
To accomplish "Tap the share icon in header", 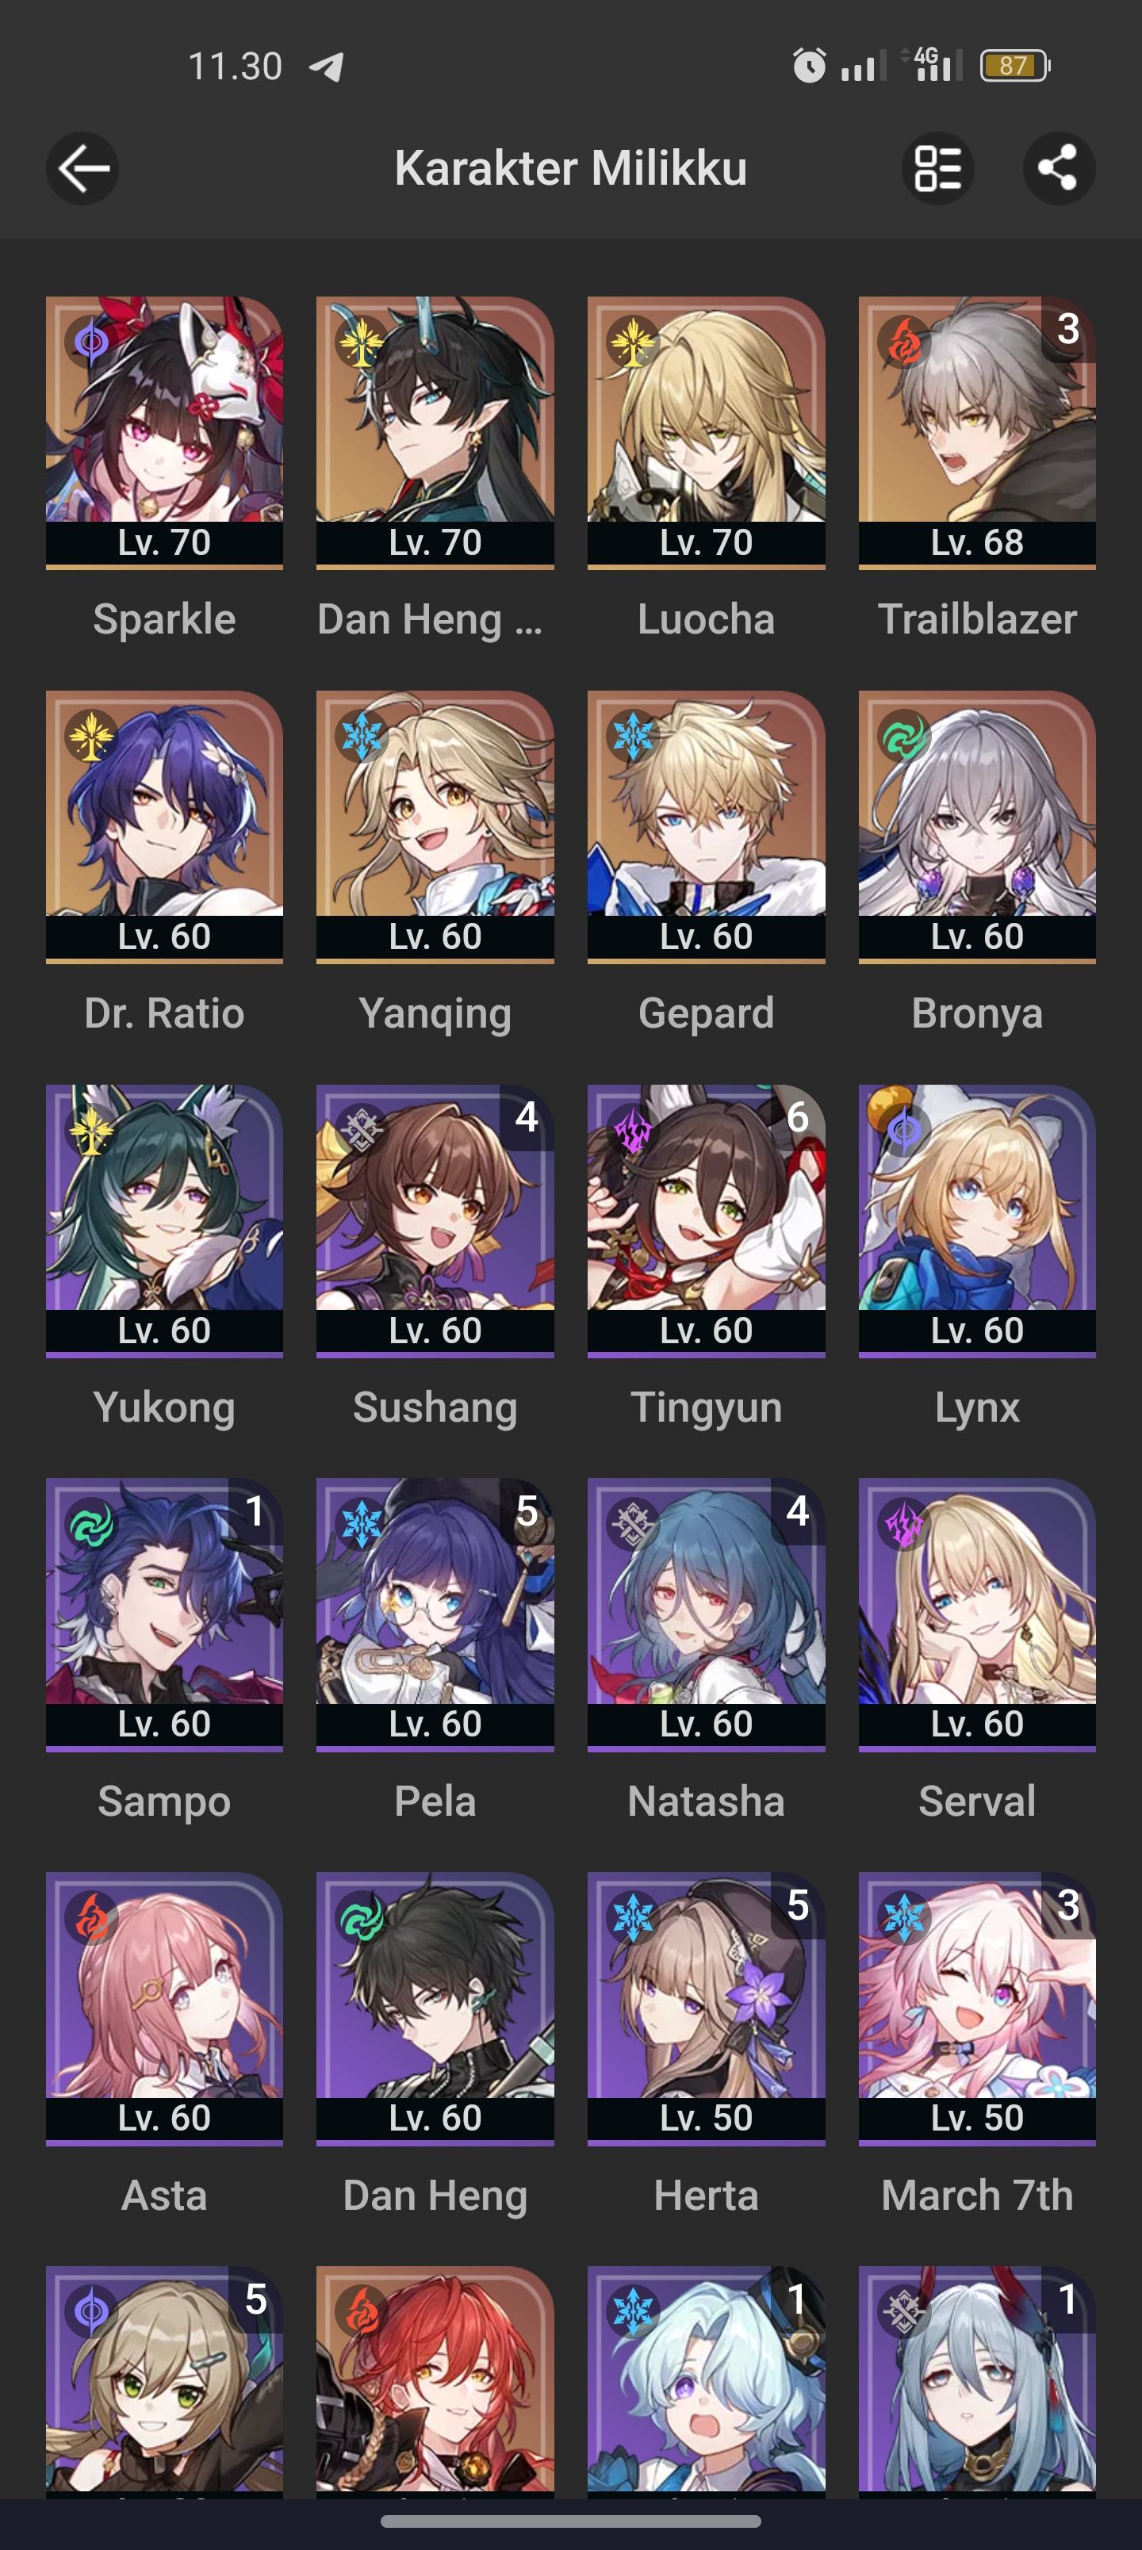I will click(x=1058, y=168).
